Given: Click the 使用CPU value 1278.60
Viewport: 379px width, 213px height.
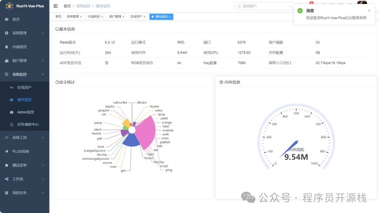Looking at the screenshot, I should [244, 53].
